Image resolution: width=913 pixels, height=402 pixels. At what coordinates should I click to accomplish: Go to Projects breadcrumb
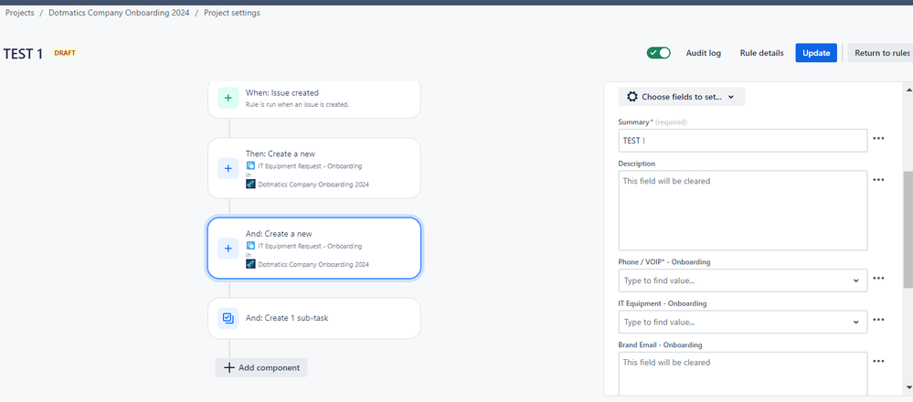[19, 13]
